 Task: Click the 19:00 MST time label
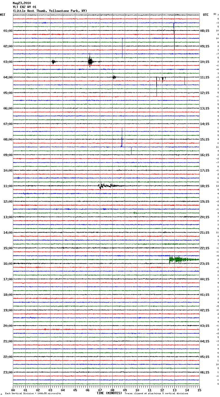(8, 310)
